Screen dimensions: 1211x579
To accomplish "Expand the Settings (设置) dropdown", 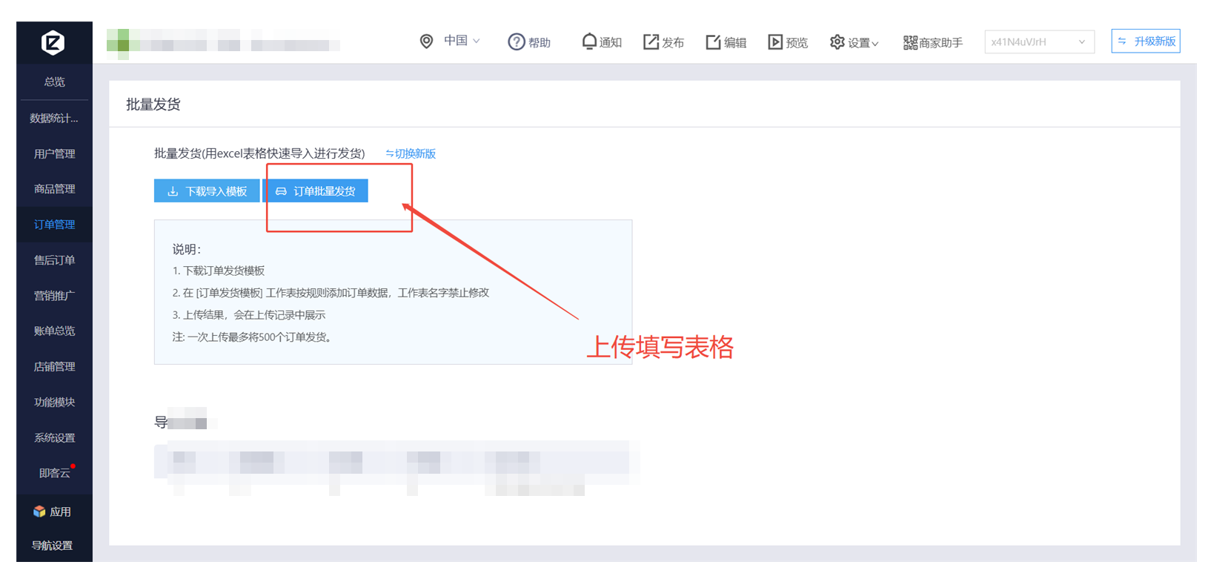I will (855, 43).
